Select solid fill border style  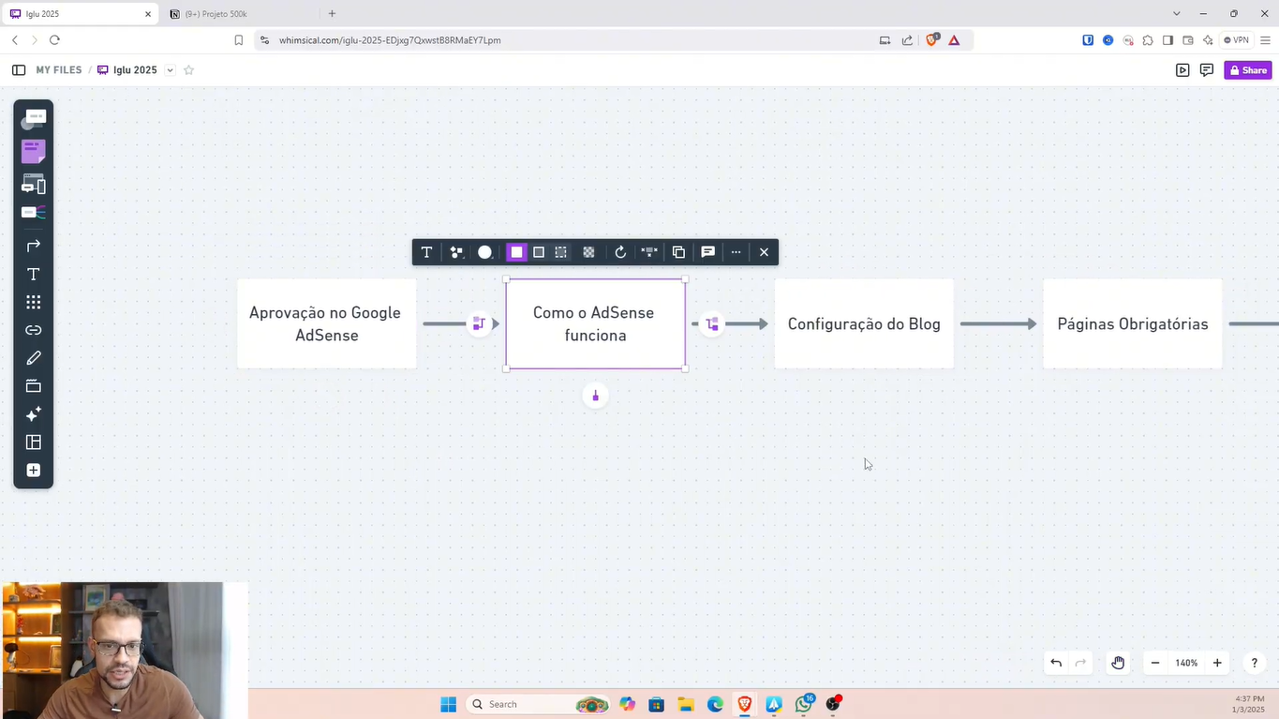516,252
